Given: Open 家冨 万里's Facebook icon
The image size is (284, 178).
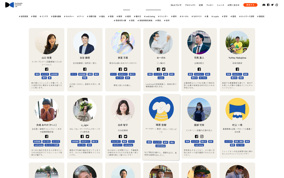Looking at the screenshot, I should pyautogui.click(x=120, y=69).
